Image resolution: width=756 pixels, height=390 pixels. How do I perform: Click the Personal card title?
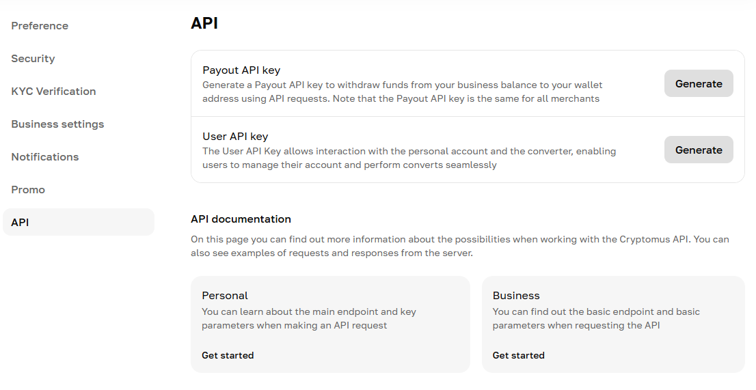click(225, 296)
